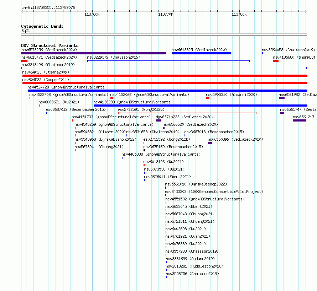Click the nsv3564058 (Chaisson2019) label

click(x=289, y=50)
